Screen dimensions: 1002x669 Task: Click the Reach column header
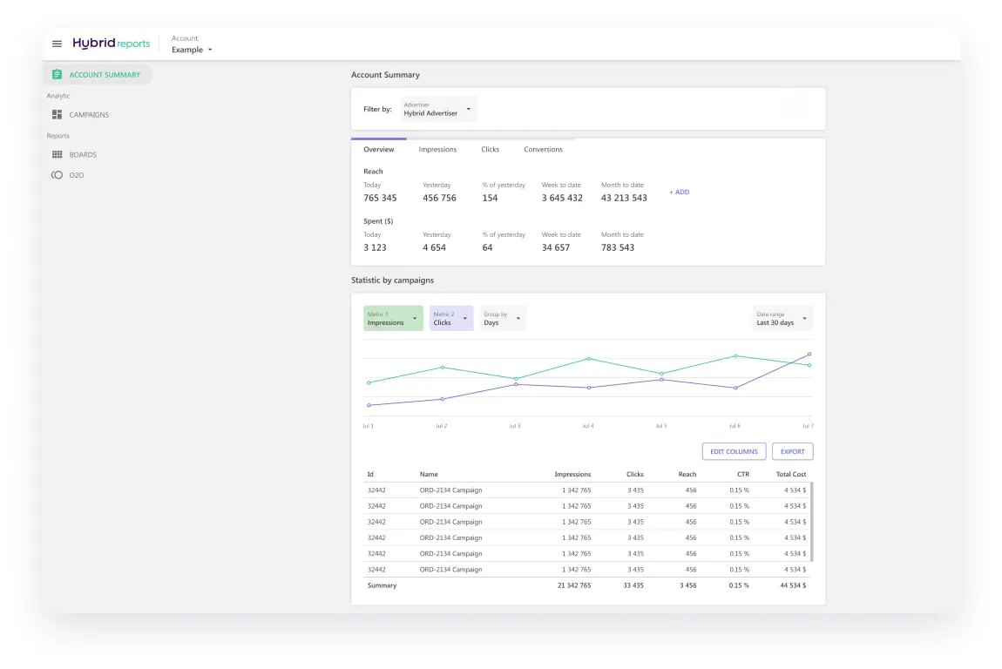pyautogui.click(x=687, y=474)
